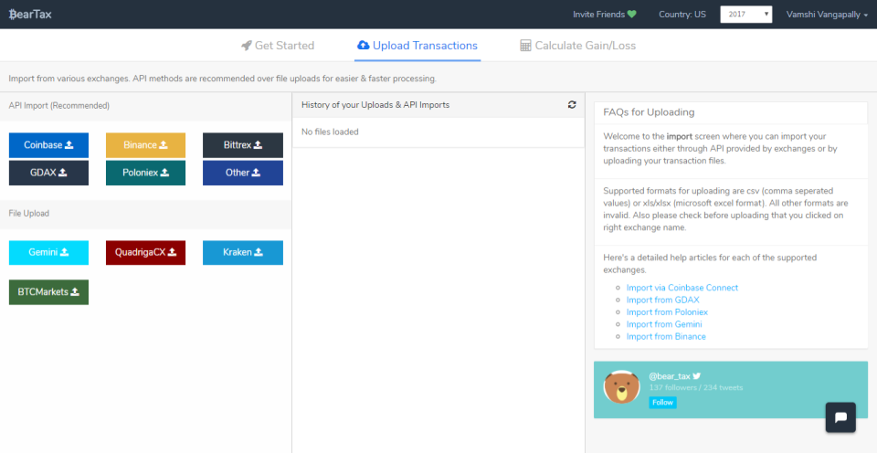The width and height of the screenshot is (877, 453).
Task: Open the @bear_tax Twitter handle link
Action: point(674,376)
